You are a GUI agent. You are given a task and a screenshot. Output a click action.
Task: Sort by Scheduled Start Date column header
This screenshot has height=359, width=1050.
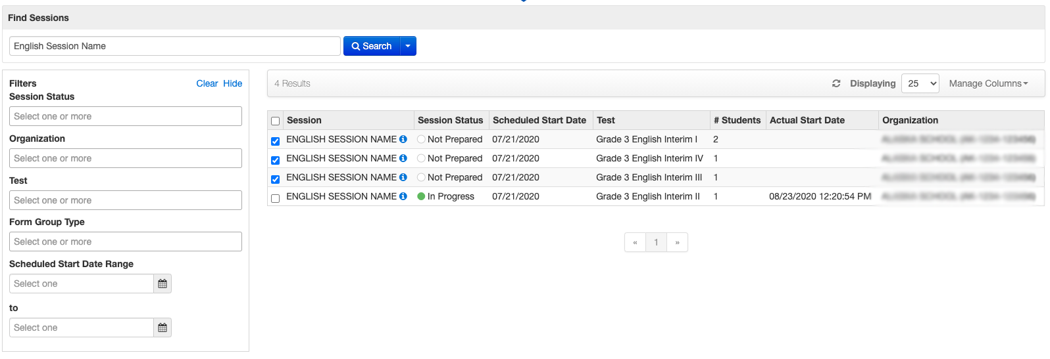click(x=539, y=120)
